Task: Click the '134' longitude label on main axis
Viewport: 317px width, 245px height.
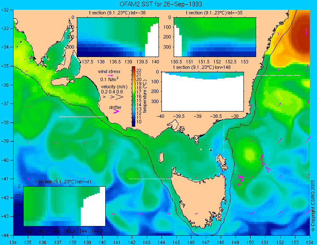Action: point(14,242)
